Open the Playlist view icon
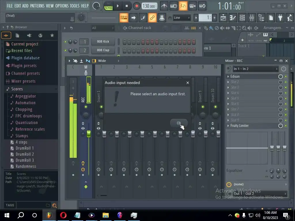 [223, 18]
